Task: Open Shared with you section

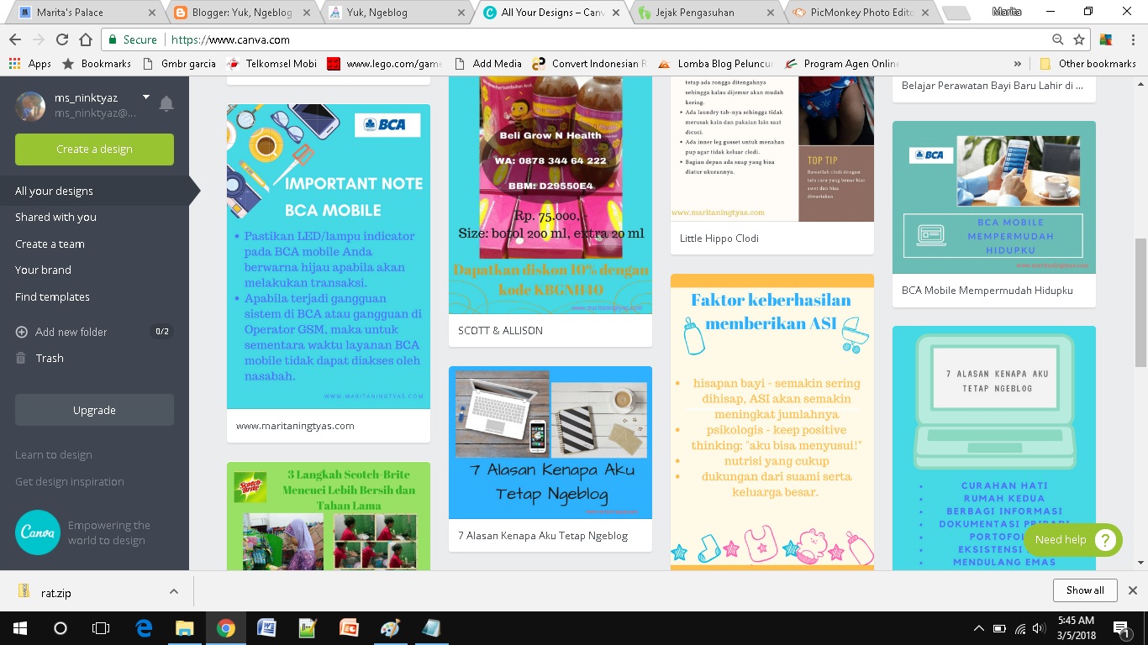Action: [x=55, y=218]
